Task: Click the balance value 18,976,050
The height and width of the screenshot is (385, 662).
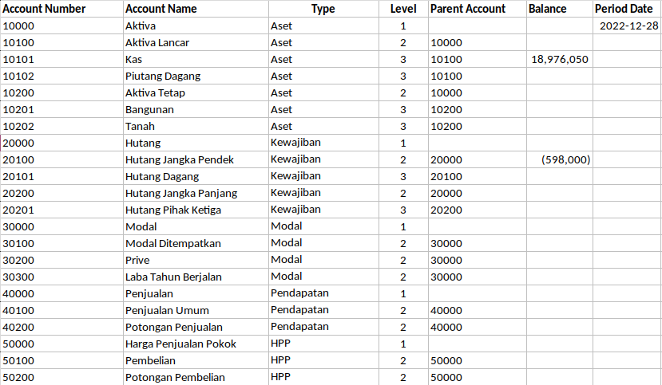Action: point(560,60)
